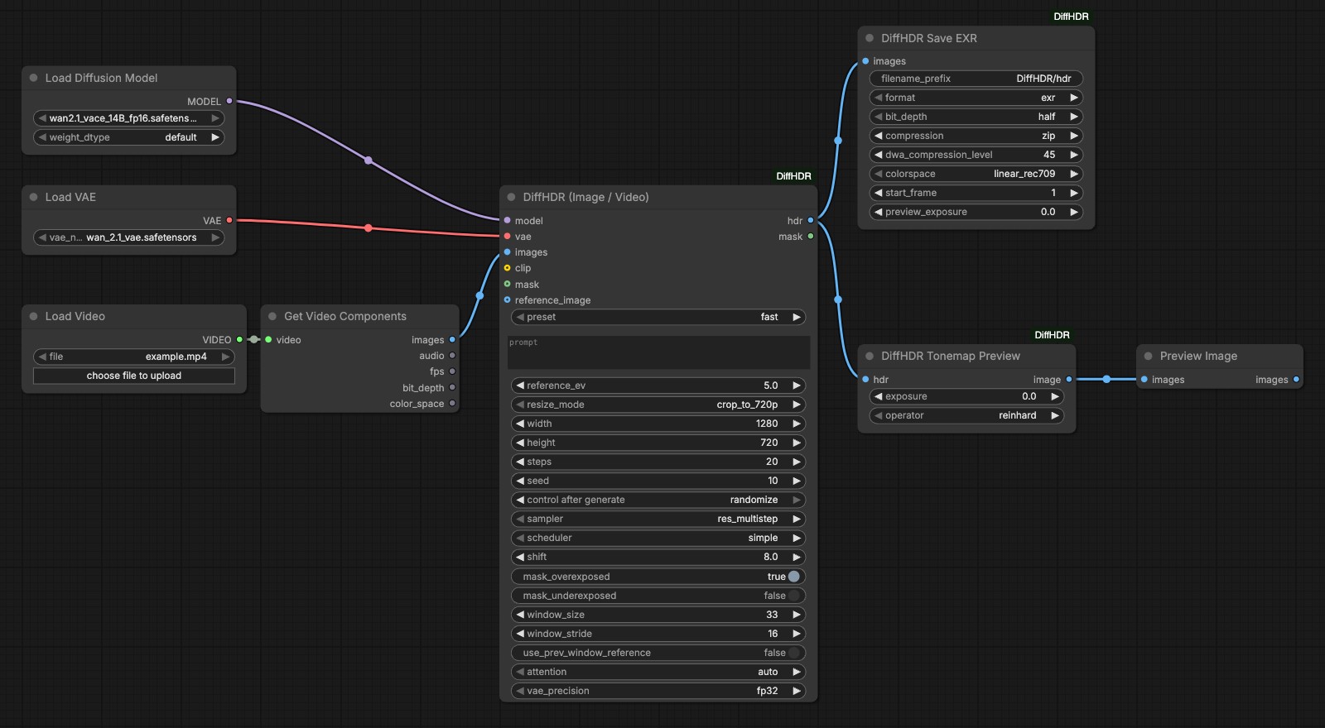Click the DiffHDR badge above the Image / Video node
Screen dimensions: 1325x728
click(793, 176)
